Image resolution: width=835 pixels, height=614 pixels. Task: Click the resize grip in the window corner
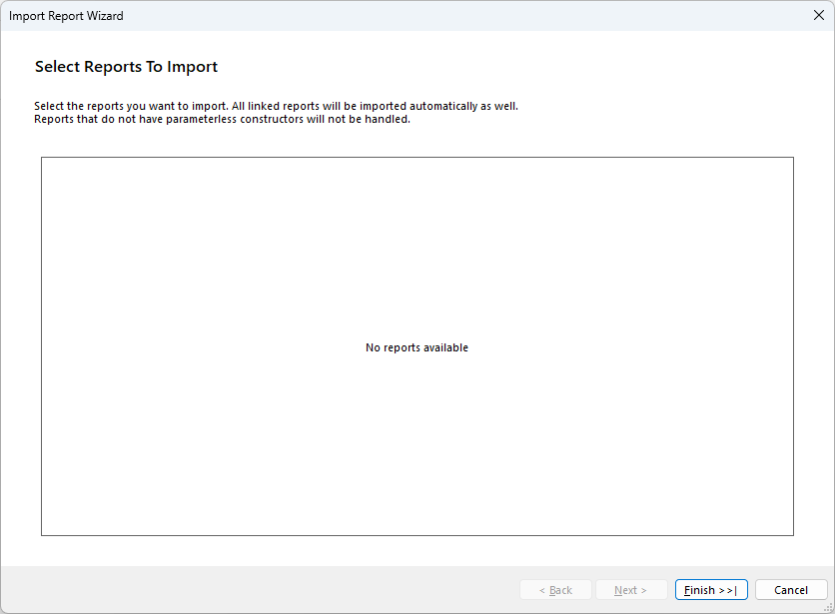tap(829, 608)
